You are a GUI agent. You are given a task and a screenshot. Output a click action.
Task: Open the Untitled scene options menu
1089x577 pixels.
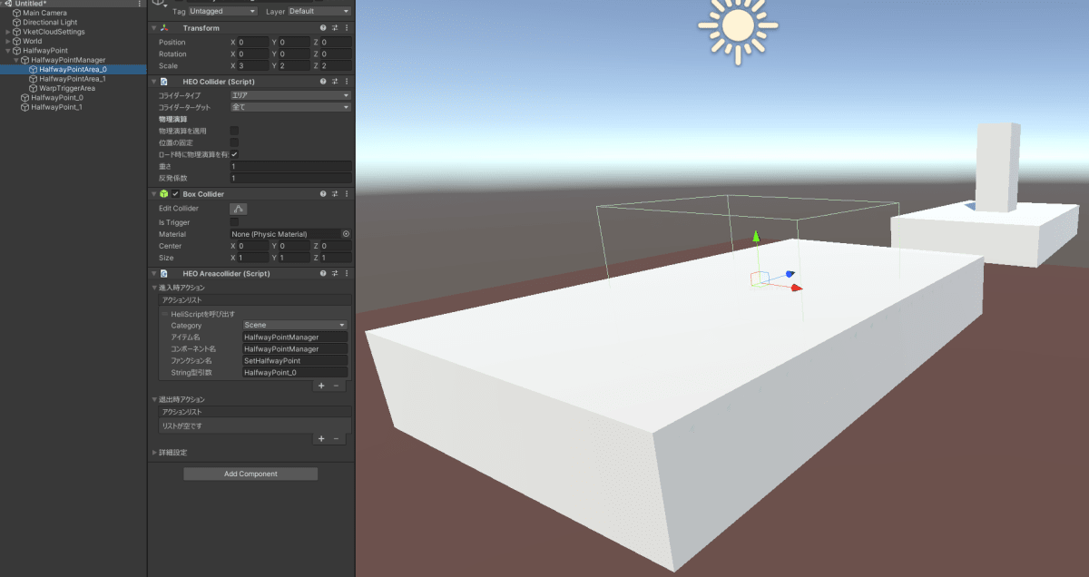click(x=138, y=4)
